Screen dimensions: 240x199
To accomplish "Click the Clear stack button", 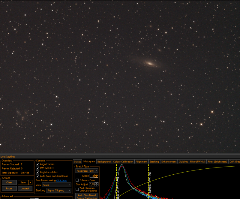I will click(x=9, y=182).
